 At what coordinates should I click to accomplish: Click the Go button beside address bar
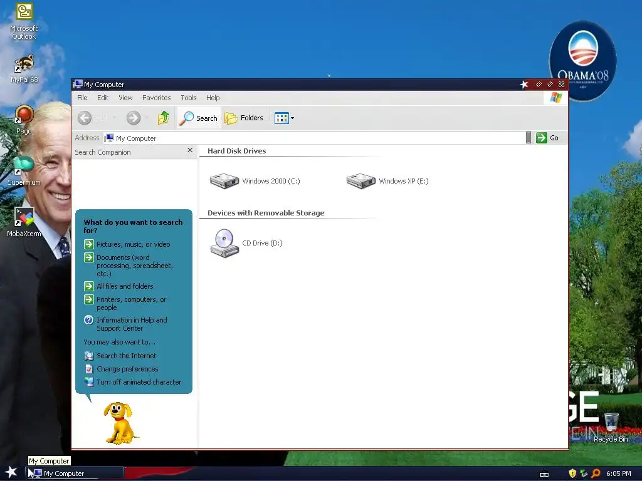547,138
